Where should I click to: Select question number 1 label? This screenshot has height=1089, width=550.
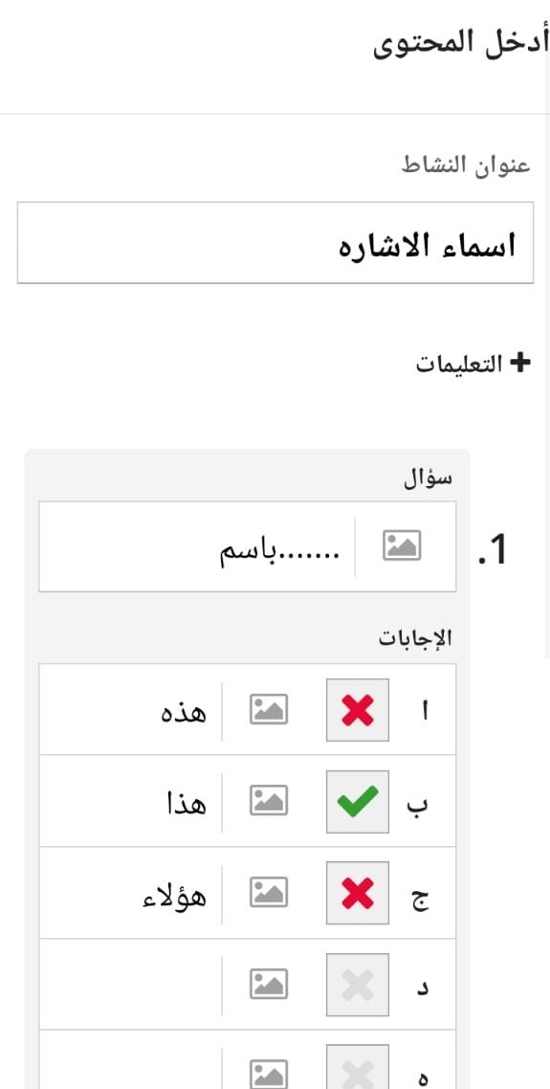(494, 550)
